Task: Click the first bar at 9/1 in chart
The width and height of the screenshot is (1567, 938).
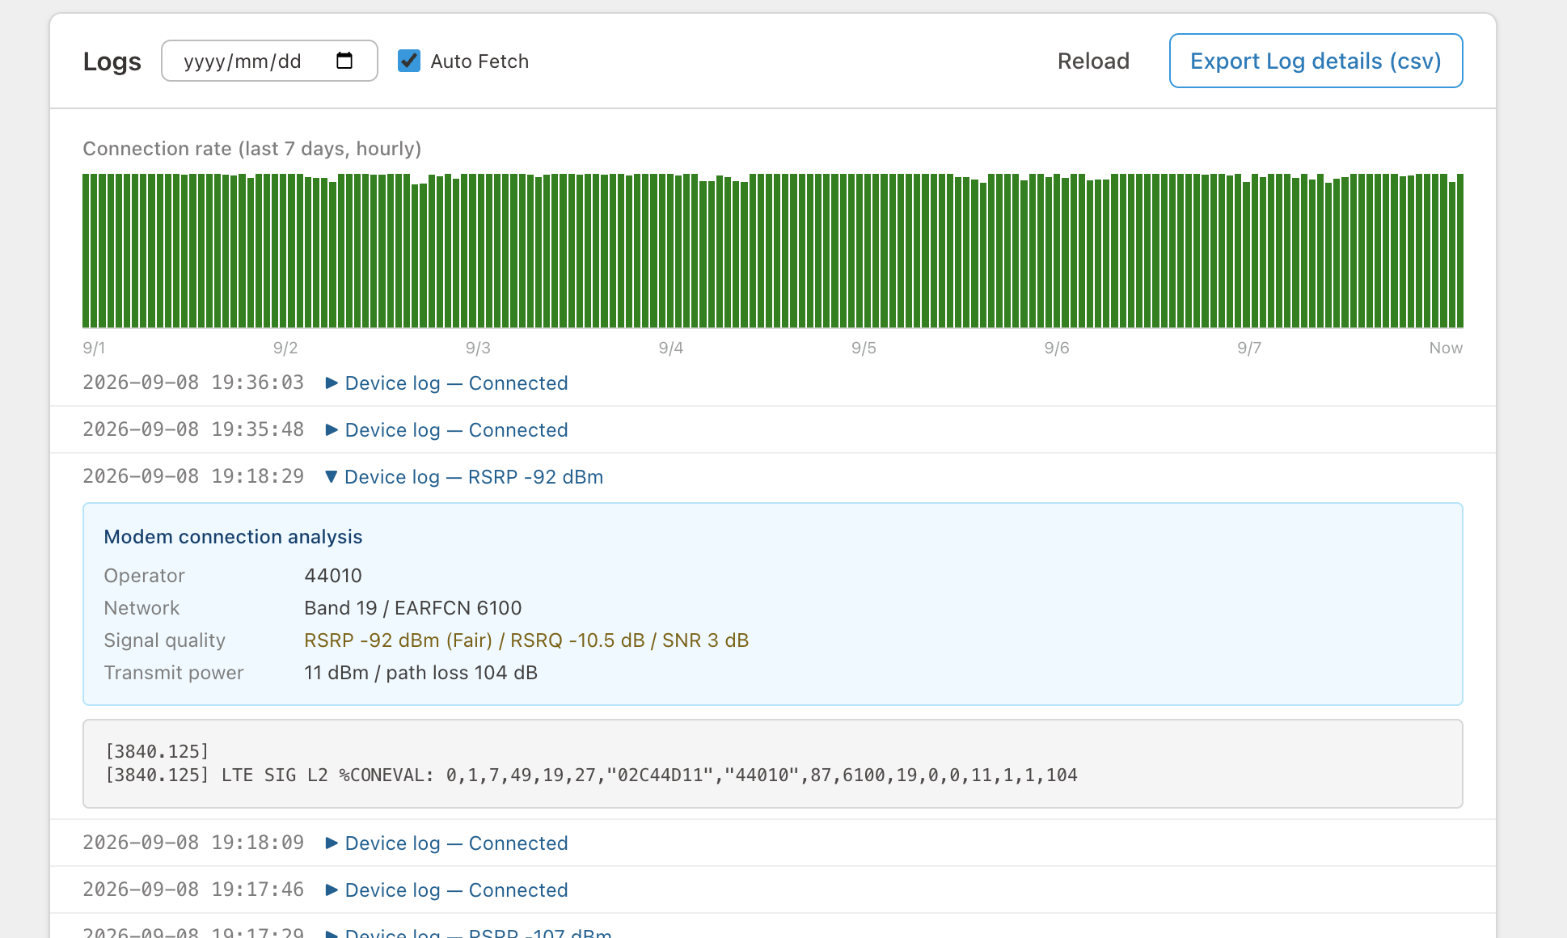Action: point(86,251)
